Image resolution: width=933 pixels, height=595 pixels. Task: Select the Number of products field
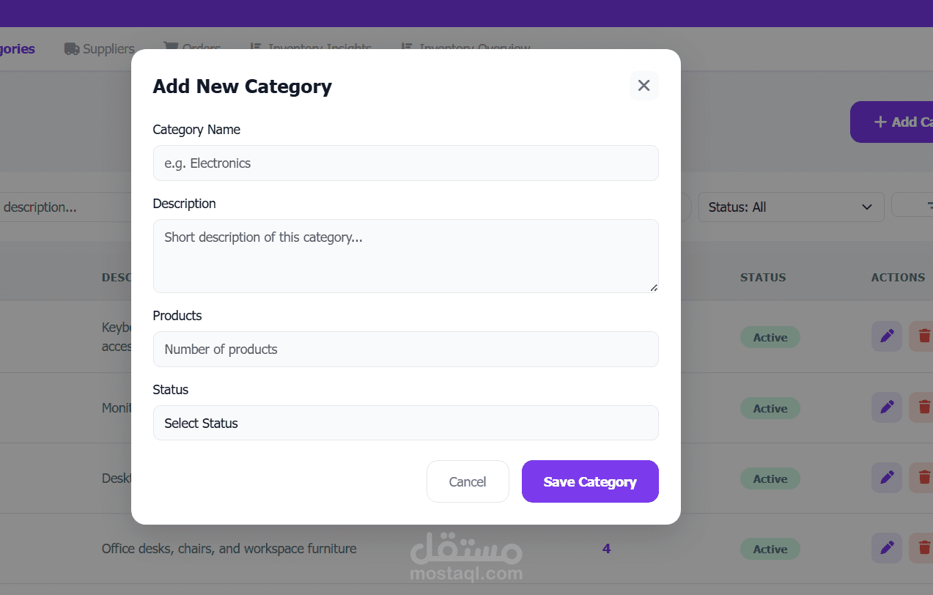(x=405, y=349)
